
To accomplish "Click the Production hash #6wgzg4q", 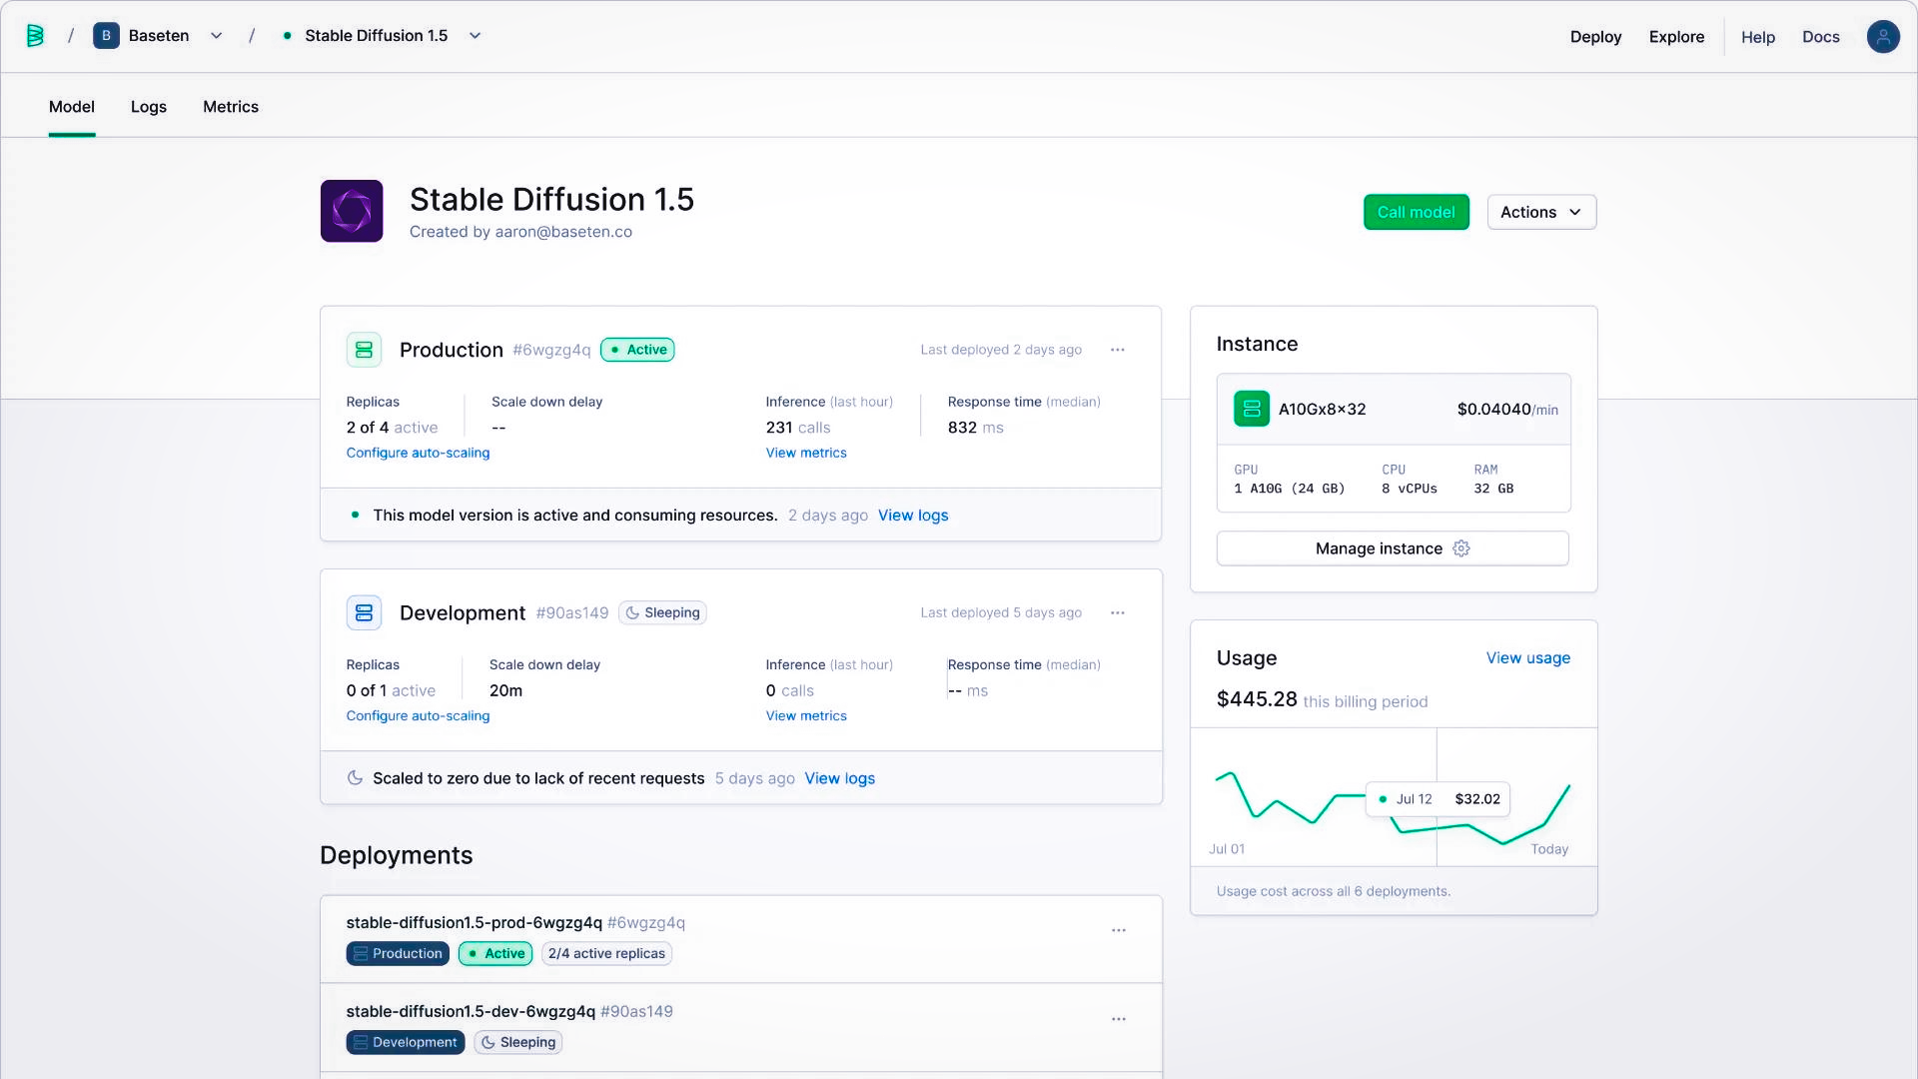I will 551,350.
